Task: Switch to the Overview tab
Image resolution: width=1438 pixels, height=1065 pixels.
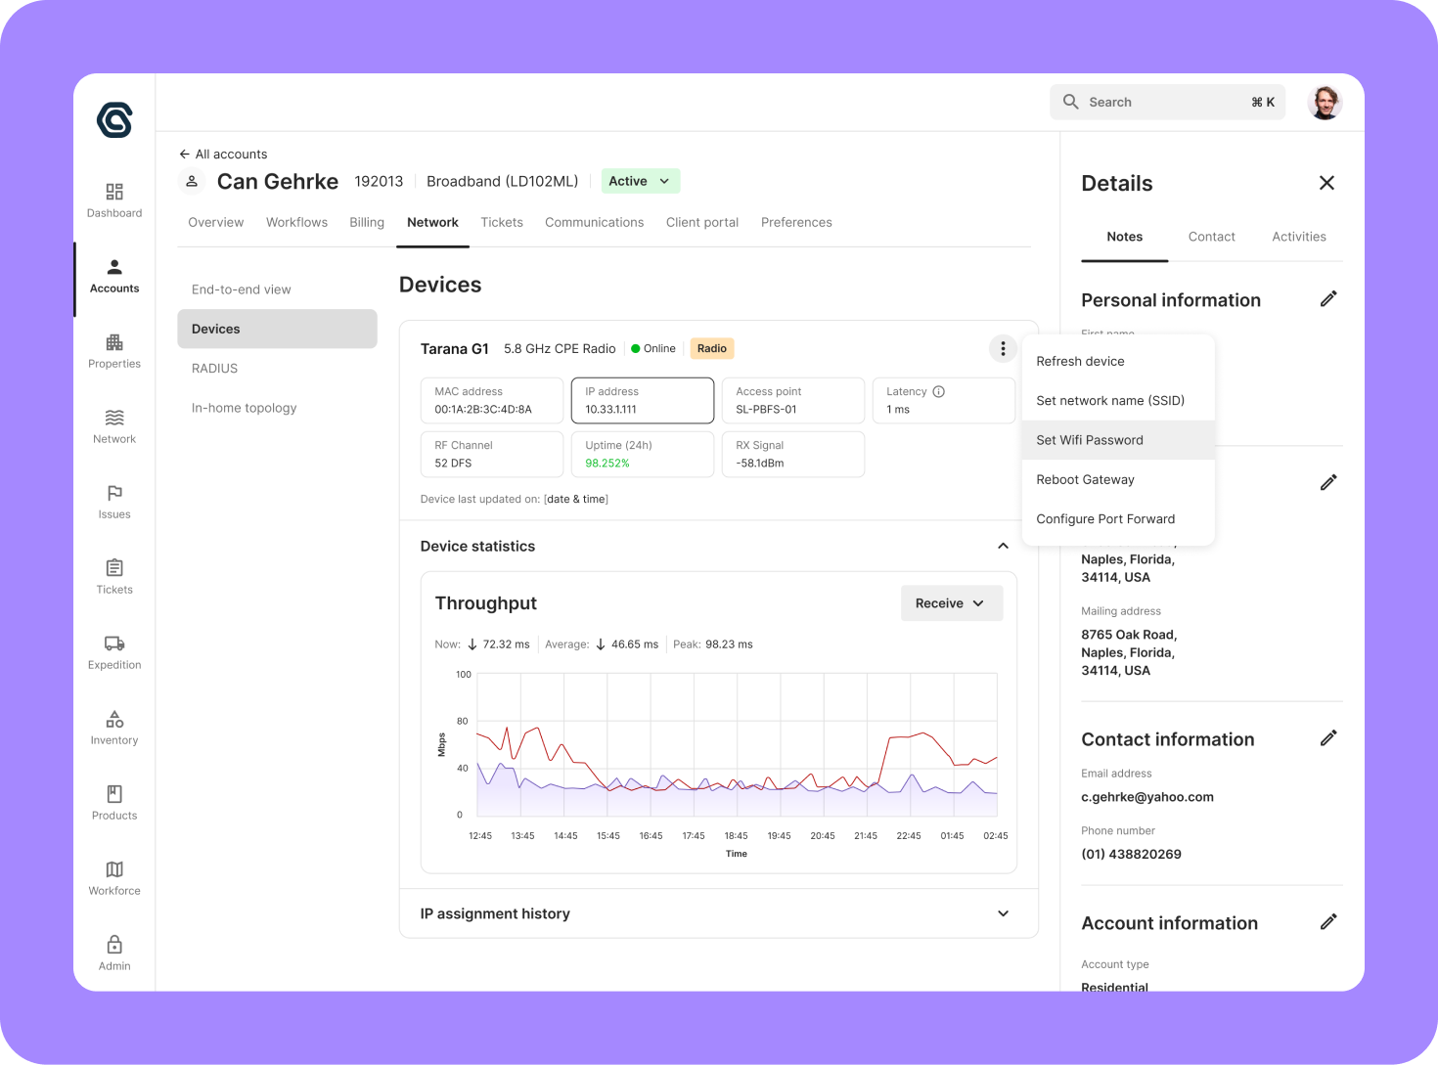Action: pyautogui.click(x=215, y=223)
